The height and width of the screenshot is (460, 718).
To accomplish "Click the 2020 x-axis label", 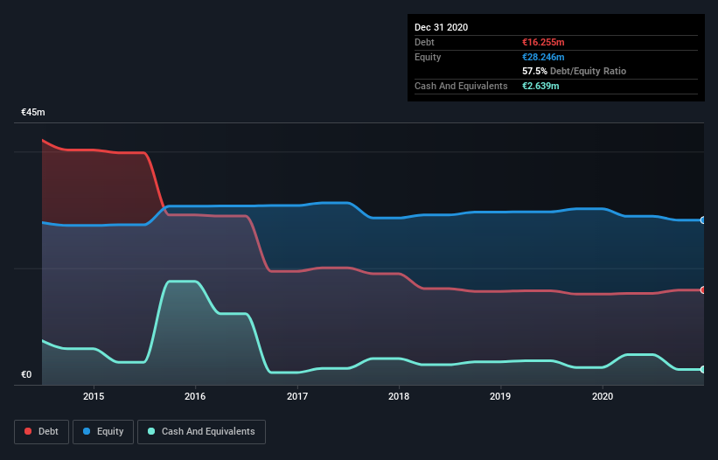I will click(x=603, y=396).
